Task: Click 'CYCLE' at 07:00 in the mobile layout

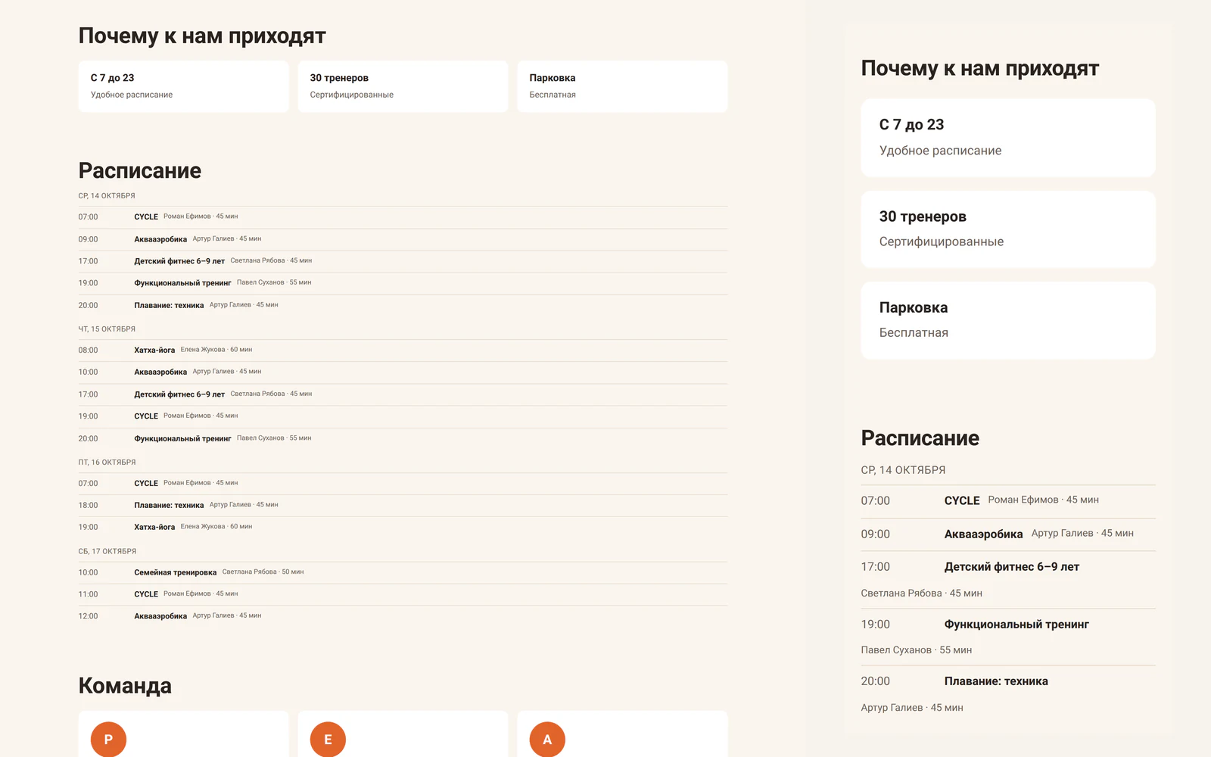Action: click(x=962, y=501)
